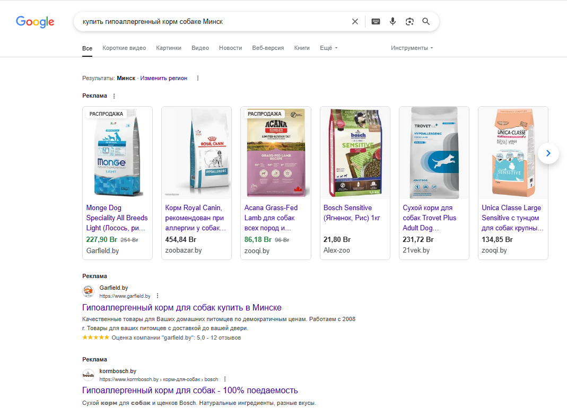Screen dimensions: 567x415
Task: Focus the Google search input field
Action: [213, 22]
